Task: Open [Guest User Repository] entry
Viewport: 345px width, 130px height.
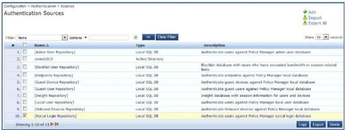Action: tap(54, 89)
